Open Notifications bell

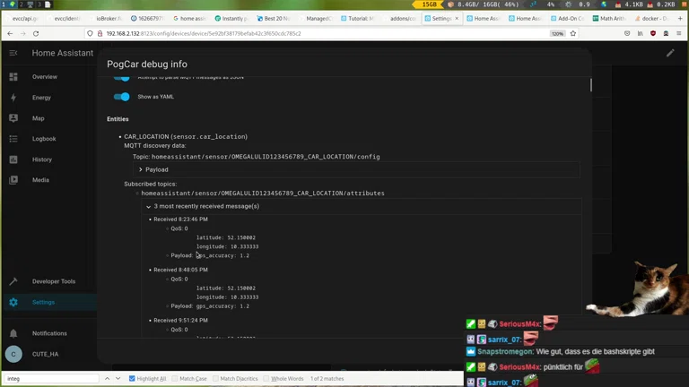[13, 333]
